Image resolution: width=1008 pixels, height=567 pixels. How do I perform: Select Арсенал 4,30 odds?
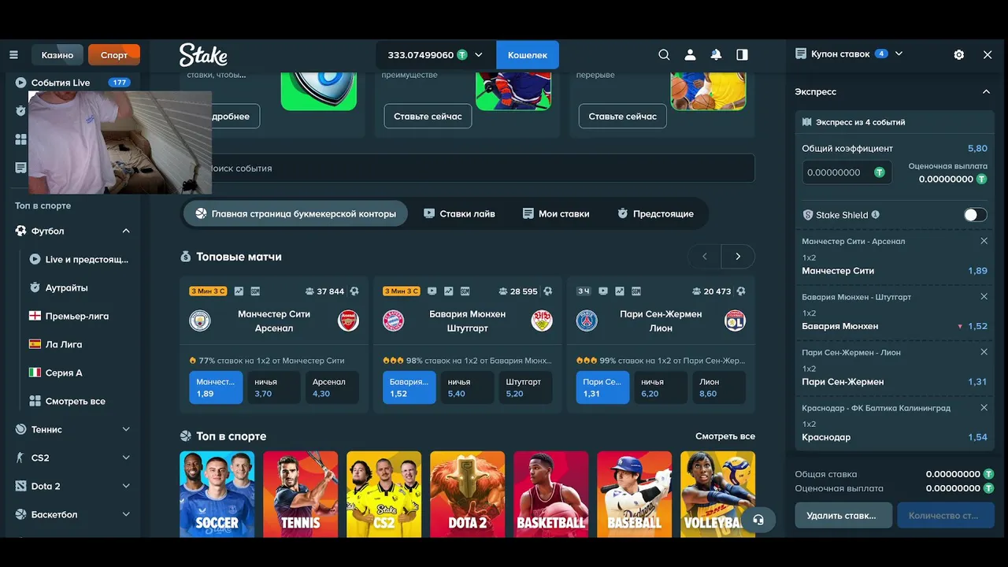point(332,387)
